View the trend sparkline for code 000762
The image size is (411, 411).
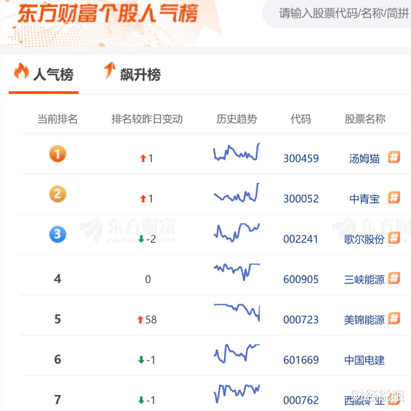pyautogui.click(x=237, y=393)
